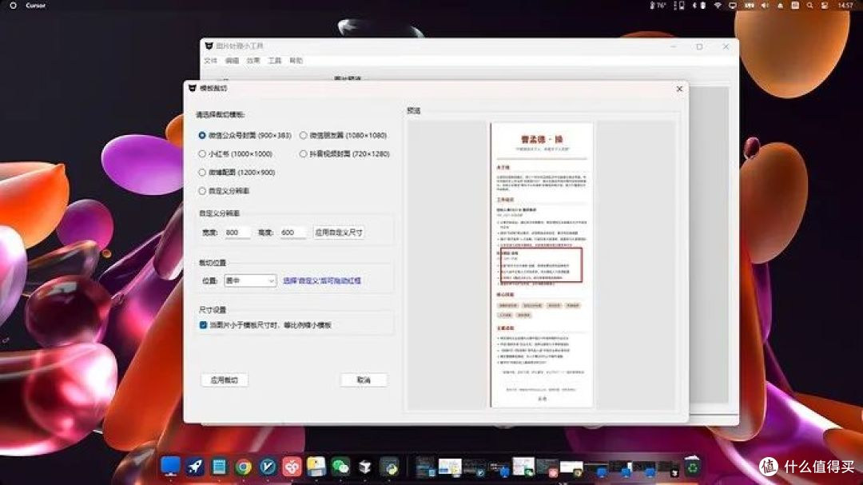
Task: Close the 模板裁切 dialog
Action: pyautogui.click(x=679, y=89)
